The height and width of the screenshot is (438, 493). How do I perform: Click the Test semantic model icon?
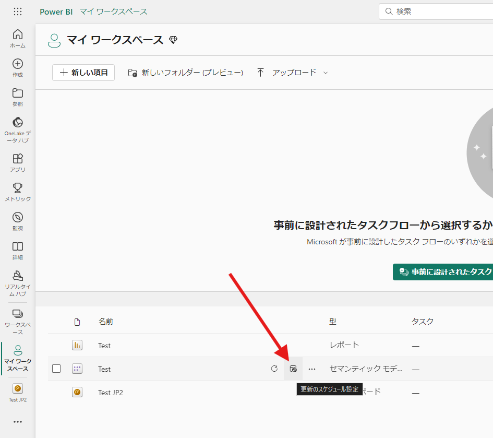pyautogui.click(x=77, y=369)
